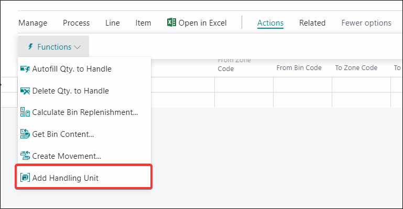Open the Item menu
Viewport: 403px width, 209px height.
click(143, 23)
